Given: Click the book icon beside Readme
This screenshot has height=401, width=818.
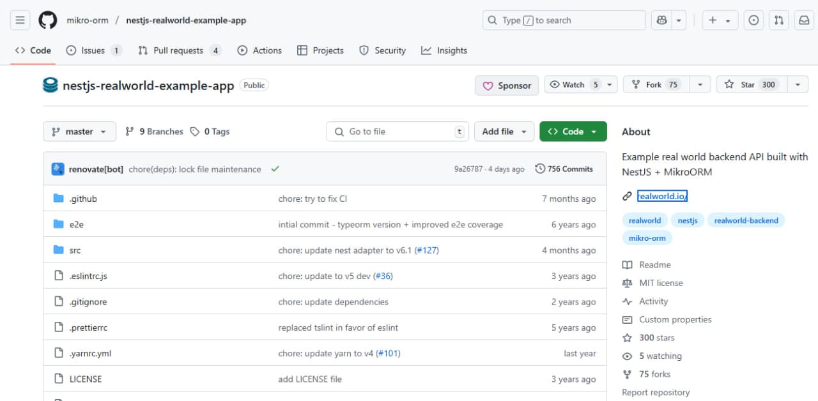Looking at the screenshot, I should (627, 264).
